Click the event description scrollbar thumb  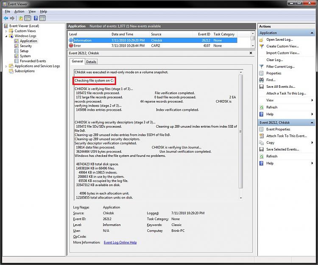(x=241, y=131)
